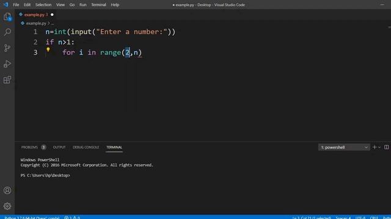This screenshot has height=219, width=391.
Task: Select the Python interpreter in status bar
Action: pyautogui.click(x=32, y=218)
